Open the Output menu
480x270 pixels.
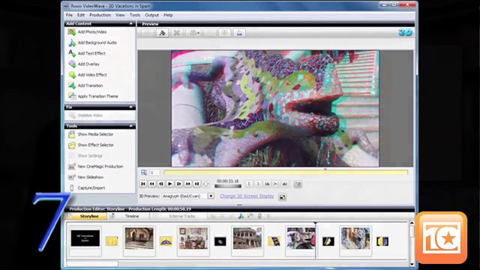[x=151, y=15]
